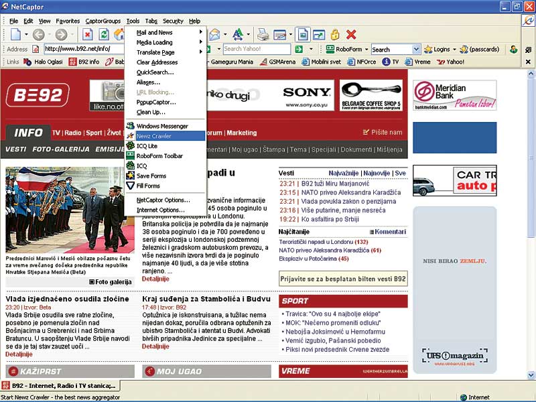Click the RoboForm toolbar button

[344, 49]
